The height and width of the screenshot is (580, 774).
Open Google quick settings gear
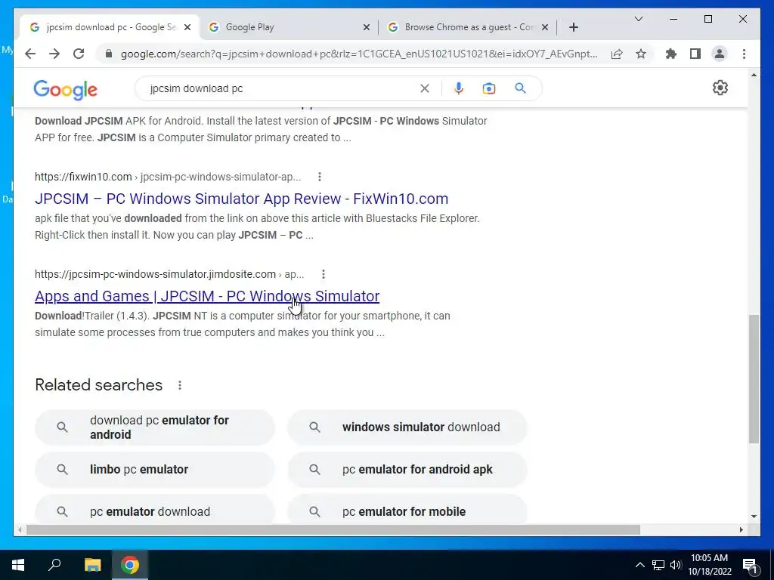[x=720, y=88]
